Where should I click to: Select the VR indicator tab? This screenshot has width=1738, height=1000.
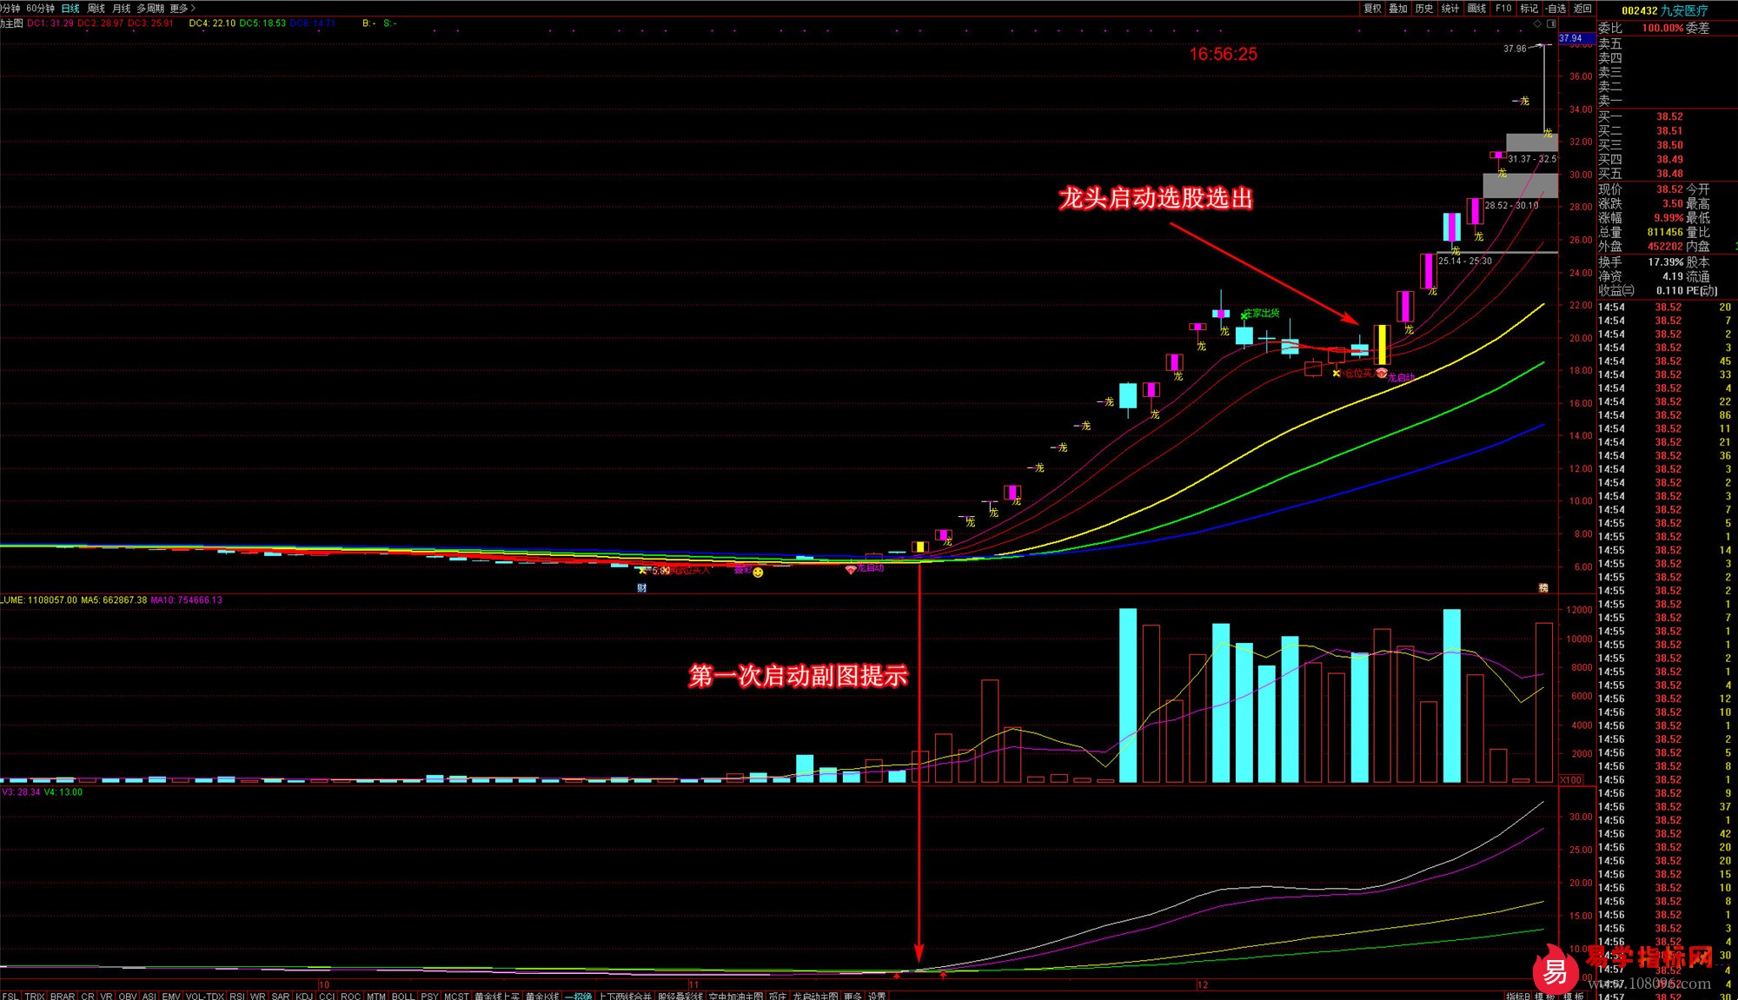click(106, 996)
